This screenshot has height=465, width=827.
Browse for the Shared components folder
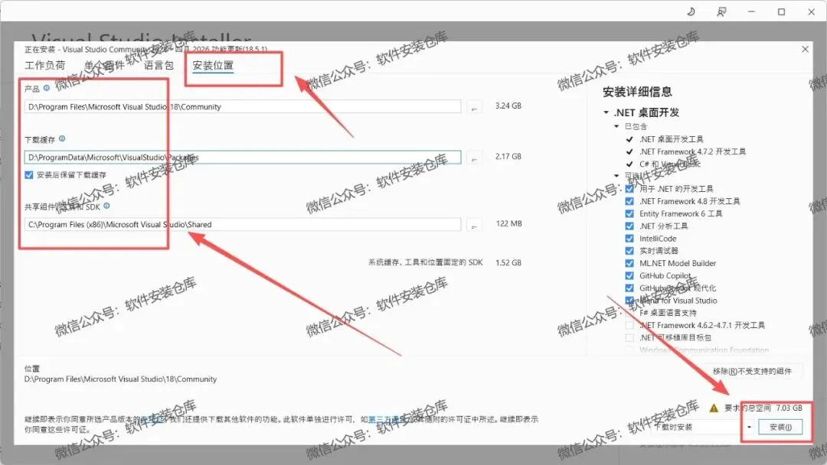tap(474, 225)
